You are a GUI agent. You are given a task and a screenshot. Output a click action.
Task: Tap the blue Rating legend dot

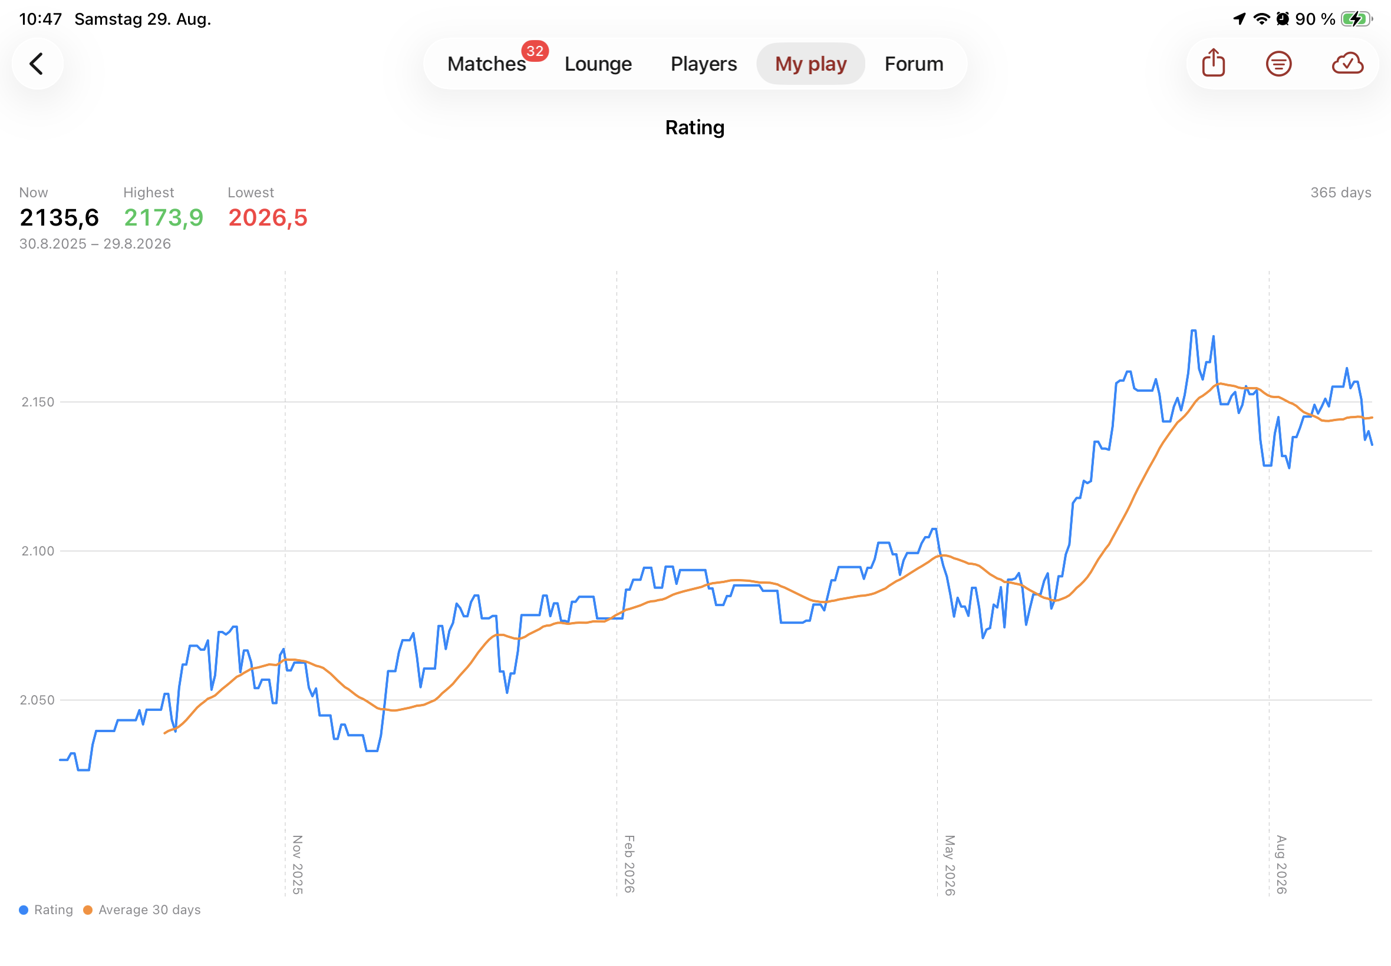coord(24,909)
